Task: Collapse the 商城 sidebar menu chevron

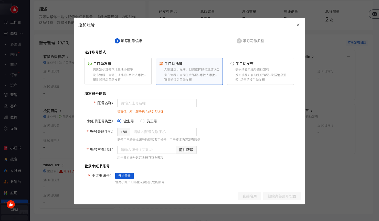Action: pyautogui.click(x=22, y=33)
